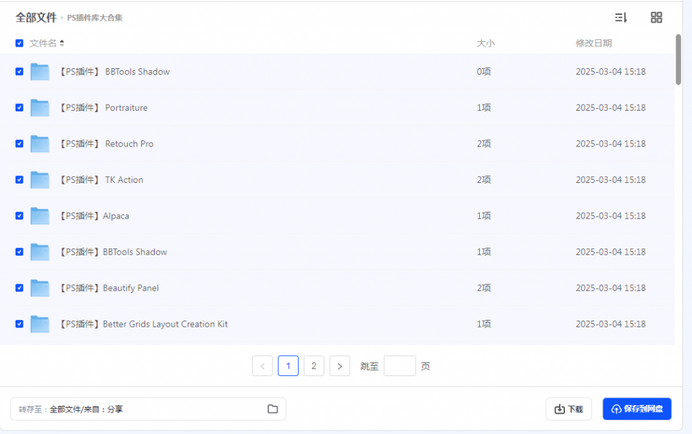Uncheck the Portraiture folder checkbox
Screen dimensions: 692x434
point(20,107)
